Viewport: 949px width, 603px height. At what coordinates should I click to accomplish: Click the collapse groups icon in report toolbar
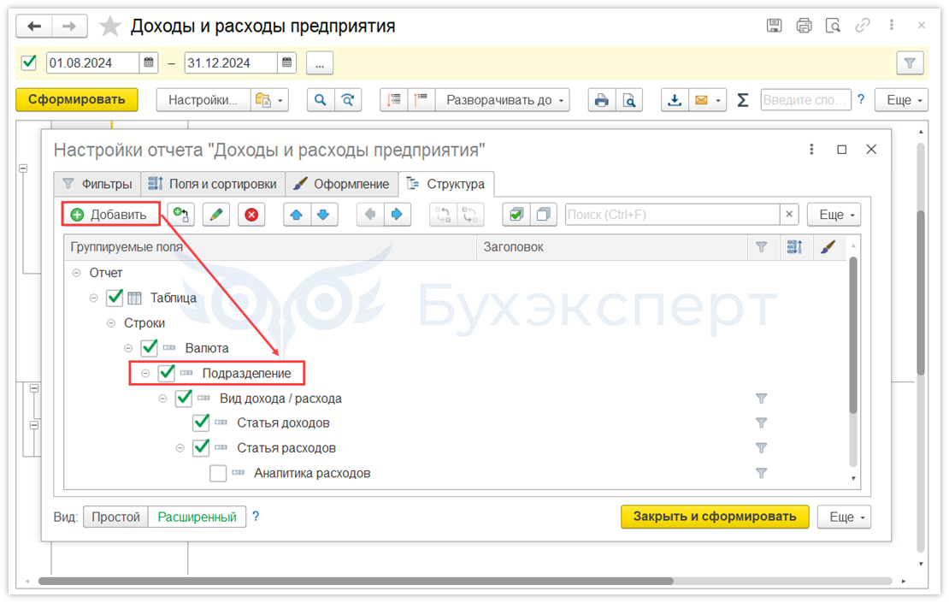pyautogui.click(x=394, y=100)
